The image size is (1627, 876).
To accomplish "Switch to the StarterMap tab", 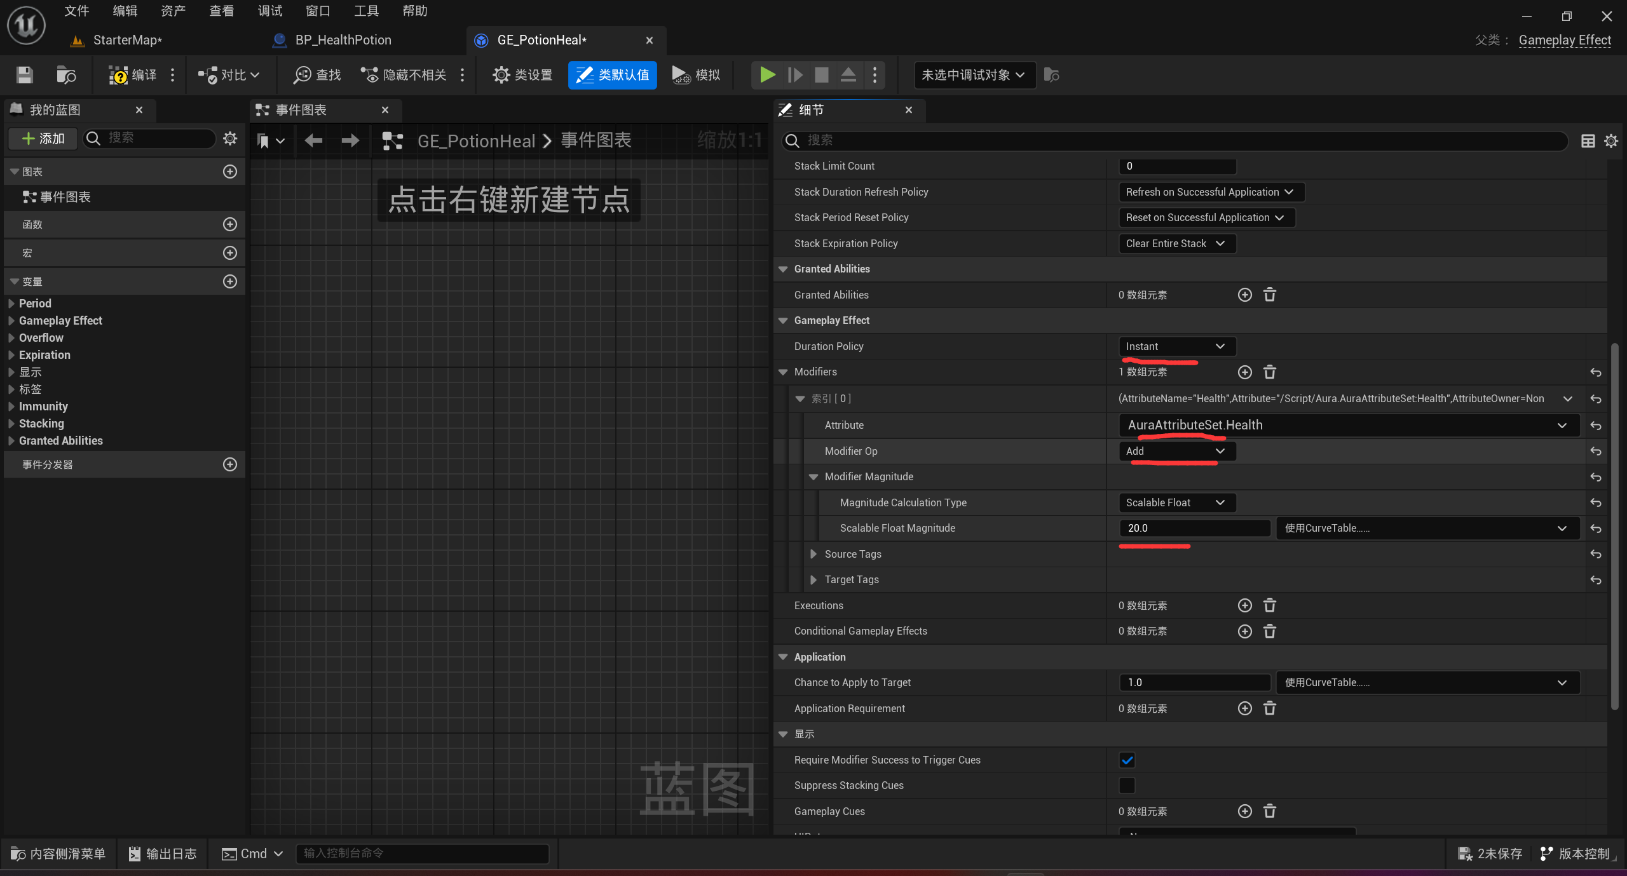I will coord(127,40).
